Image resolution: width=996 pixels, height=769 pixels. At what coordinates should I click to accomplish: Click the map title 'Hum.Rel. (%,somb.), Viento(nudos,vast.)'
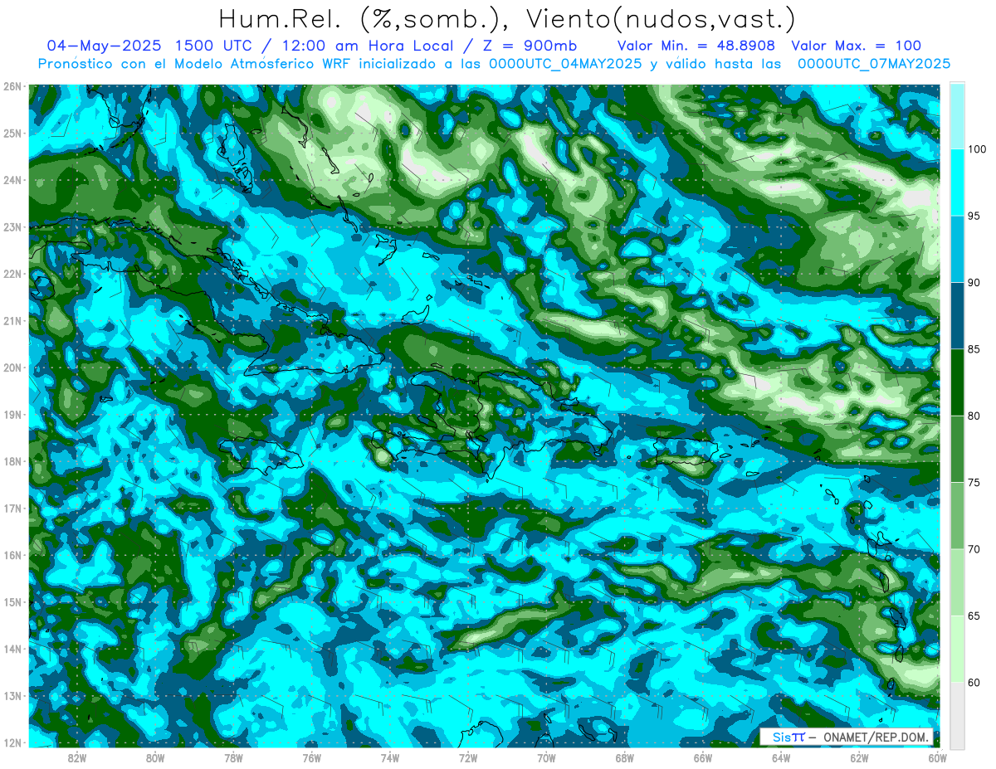click(x=507, y=18)
